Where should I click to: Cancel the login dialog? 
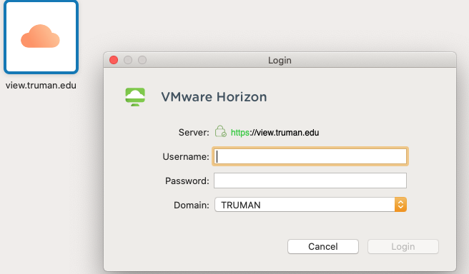pos(323,247)
